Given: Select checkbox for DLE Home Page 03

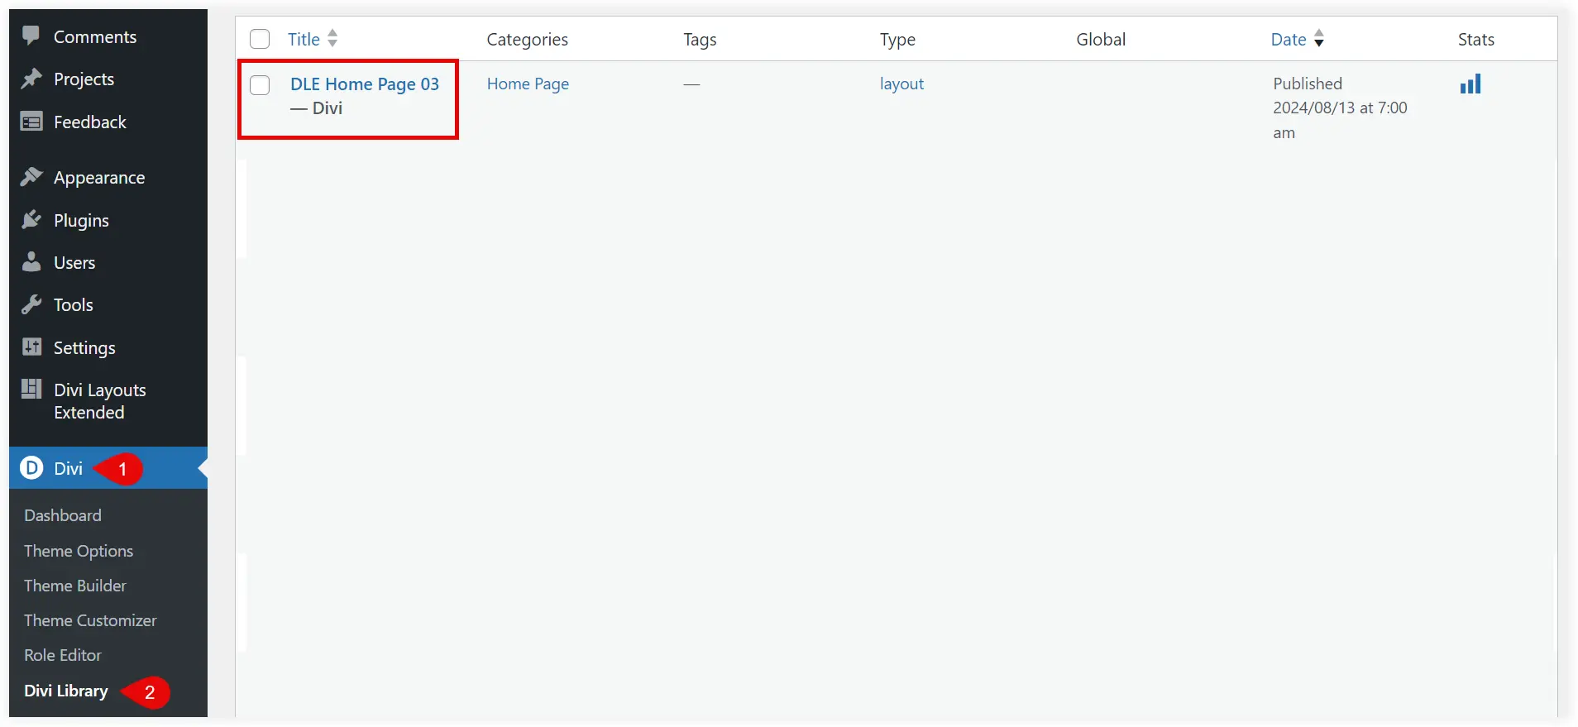Looking at the screenshot, I should (260, 84).
